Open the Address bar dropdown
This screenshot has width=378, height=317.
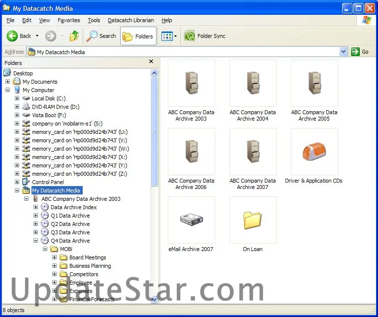(x=343, y=52)
